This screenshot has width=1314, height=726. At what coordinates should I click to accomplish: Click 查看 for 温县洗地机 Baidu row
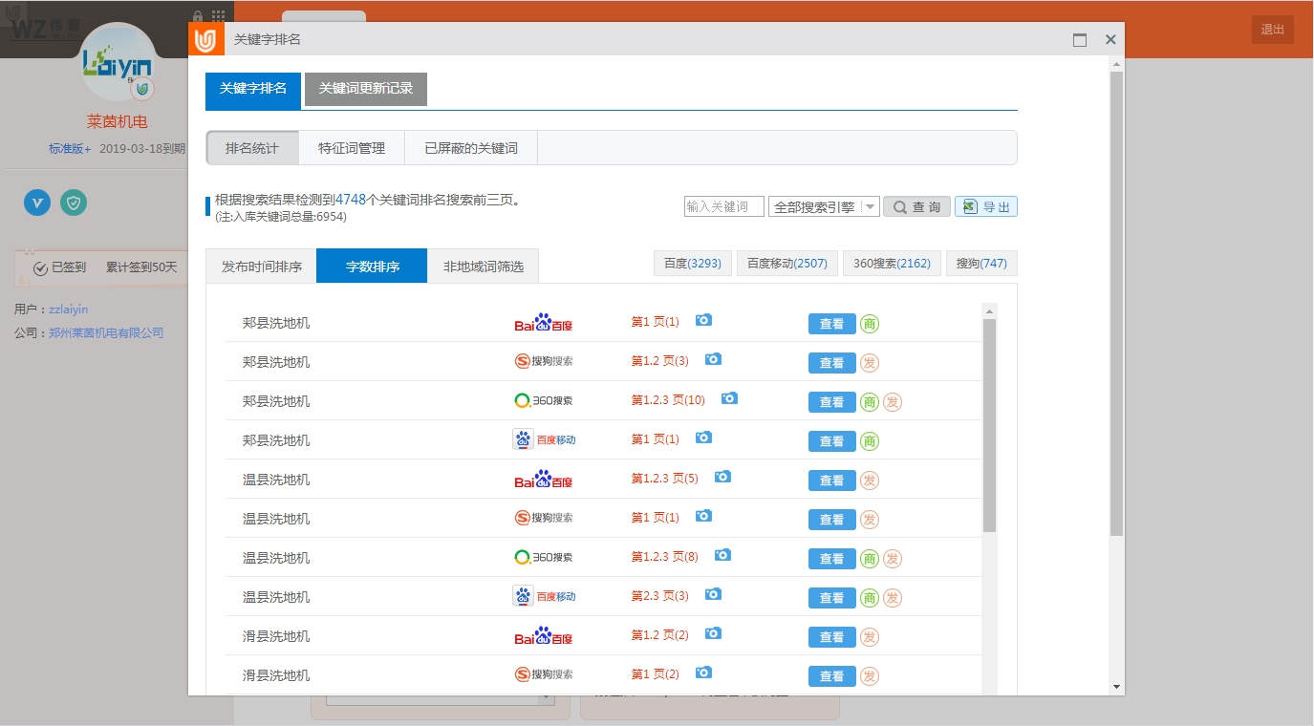coord(831,480)
